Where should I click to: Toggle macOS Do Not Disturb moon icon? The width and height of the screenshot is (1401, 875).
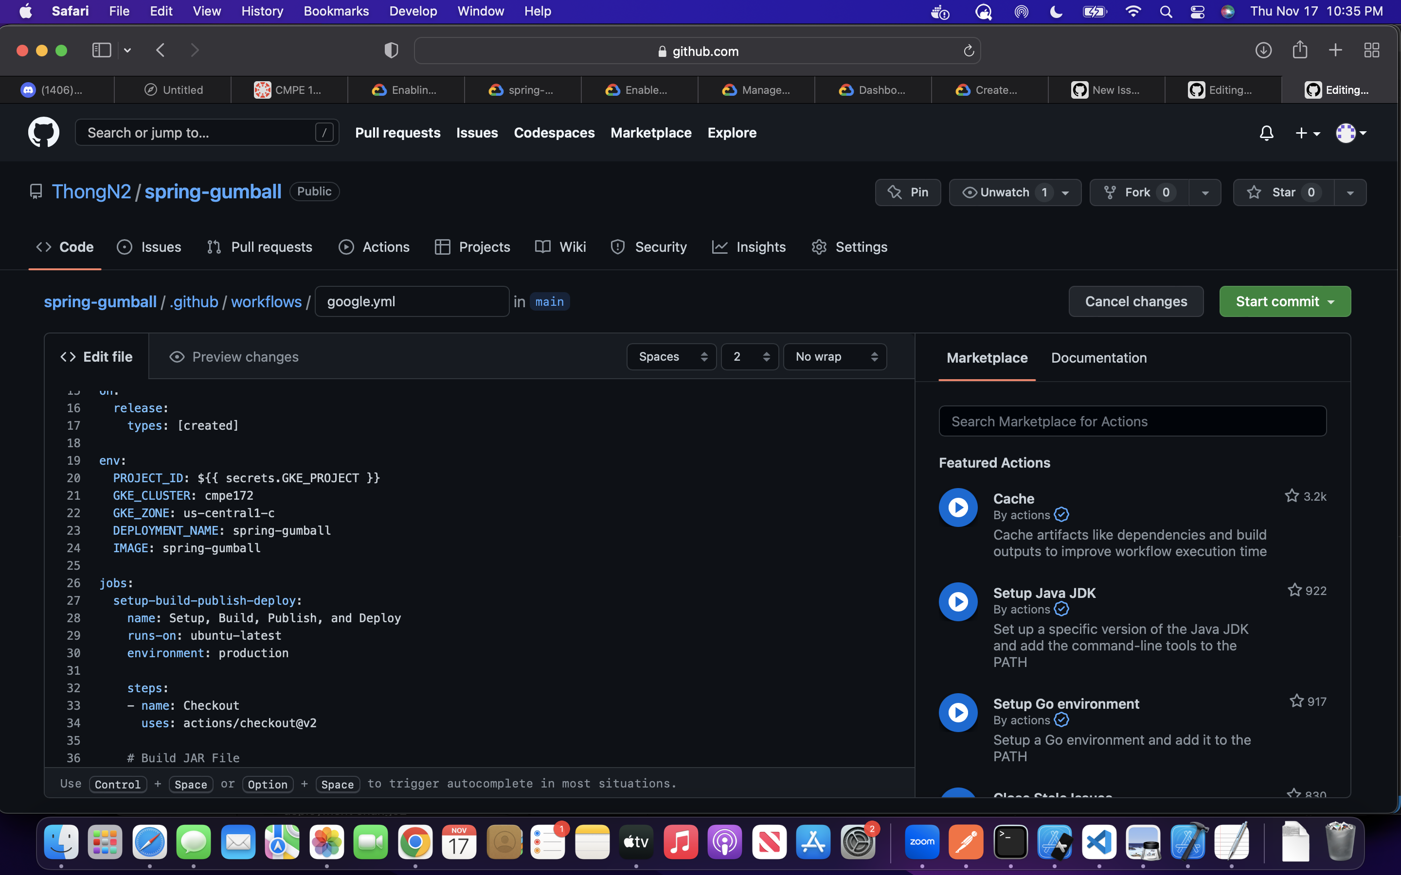[1056, 11]
